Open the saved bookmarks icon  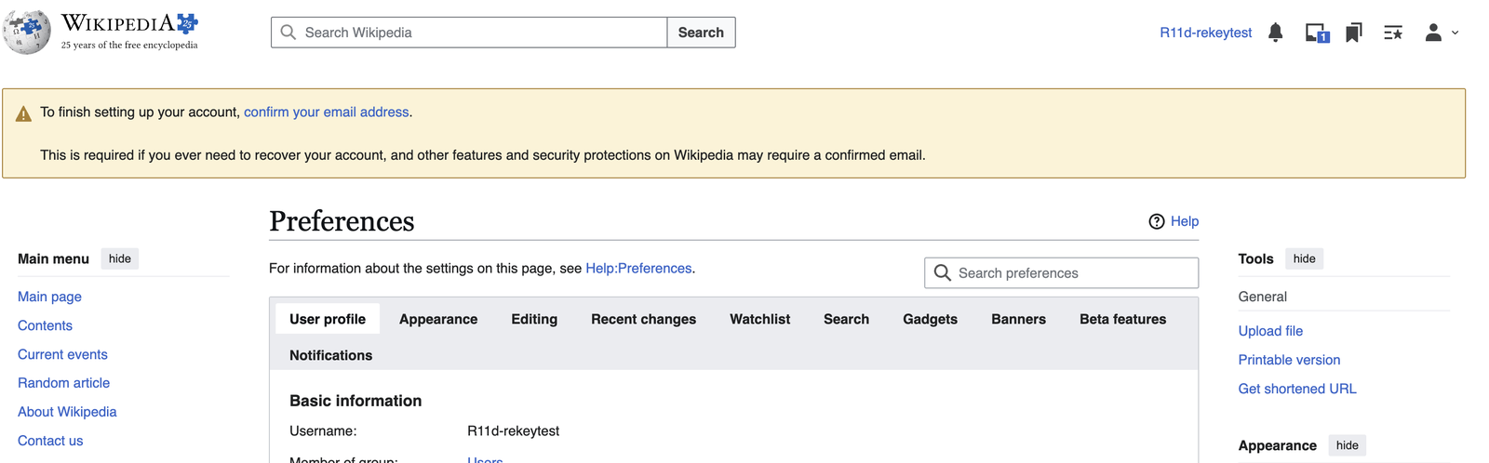pyautogui.click(x=1354, y=33)
